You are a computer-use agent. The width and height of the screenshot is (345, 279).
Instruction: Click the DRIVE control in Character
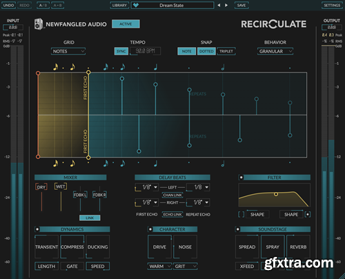pyautogui.click(x=159, y=247)
